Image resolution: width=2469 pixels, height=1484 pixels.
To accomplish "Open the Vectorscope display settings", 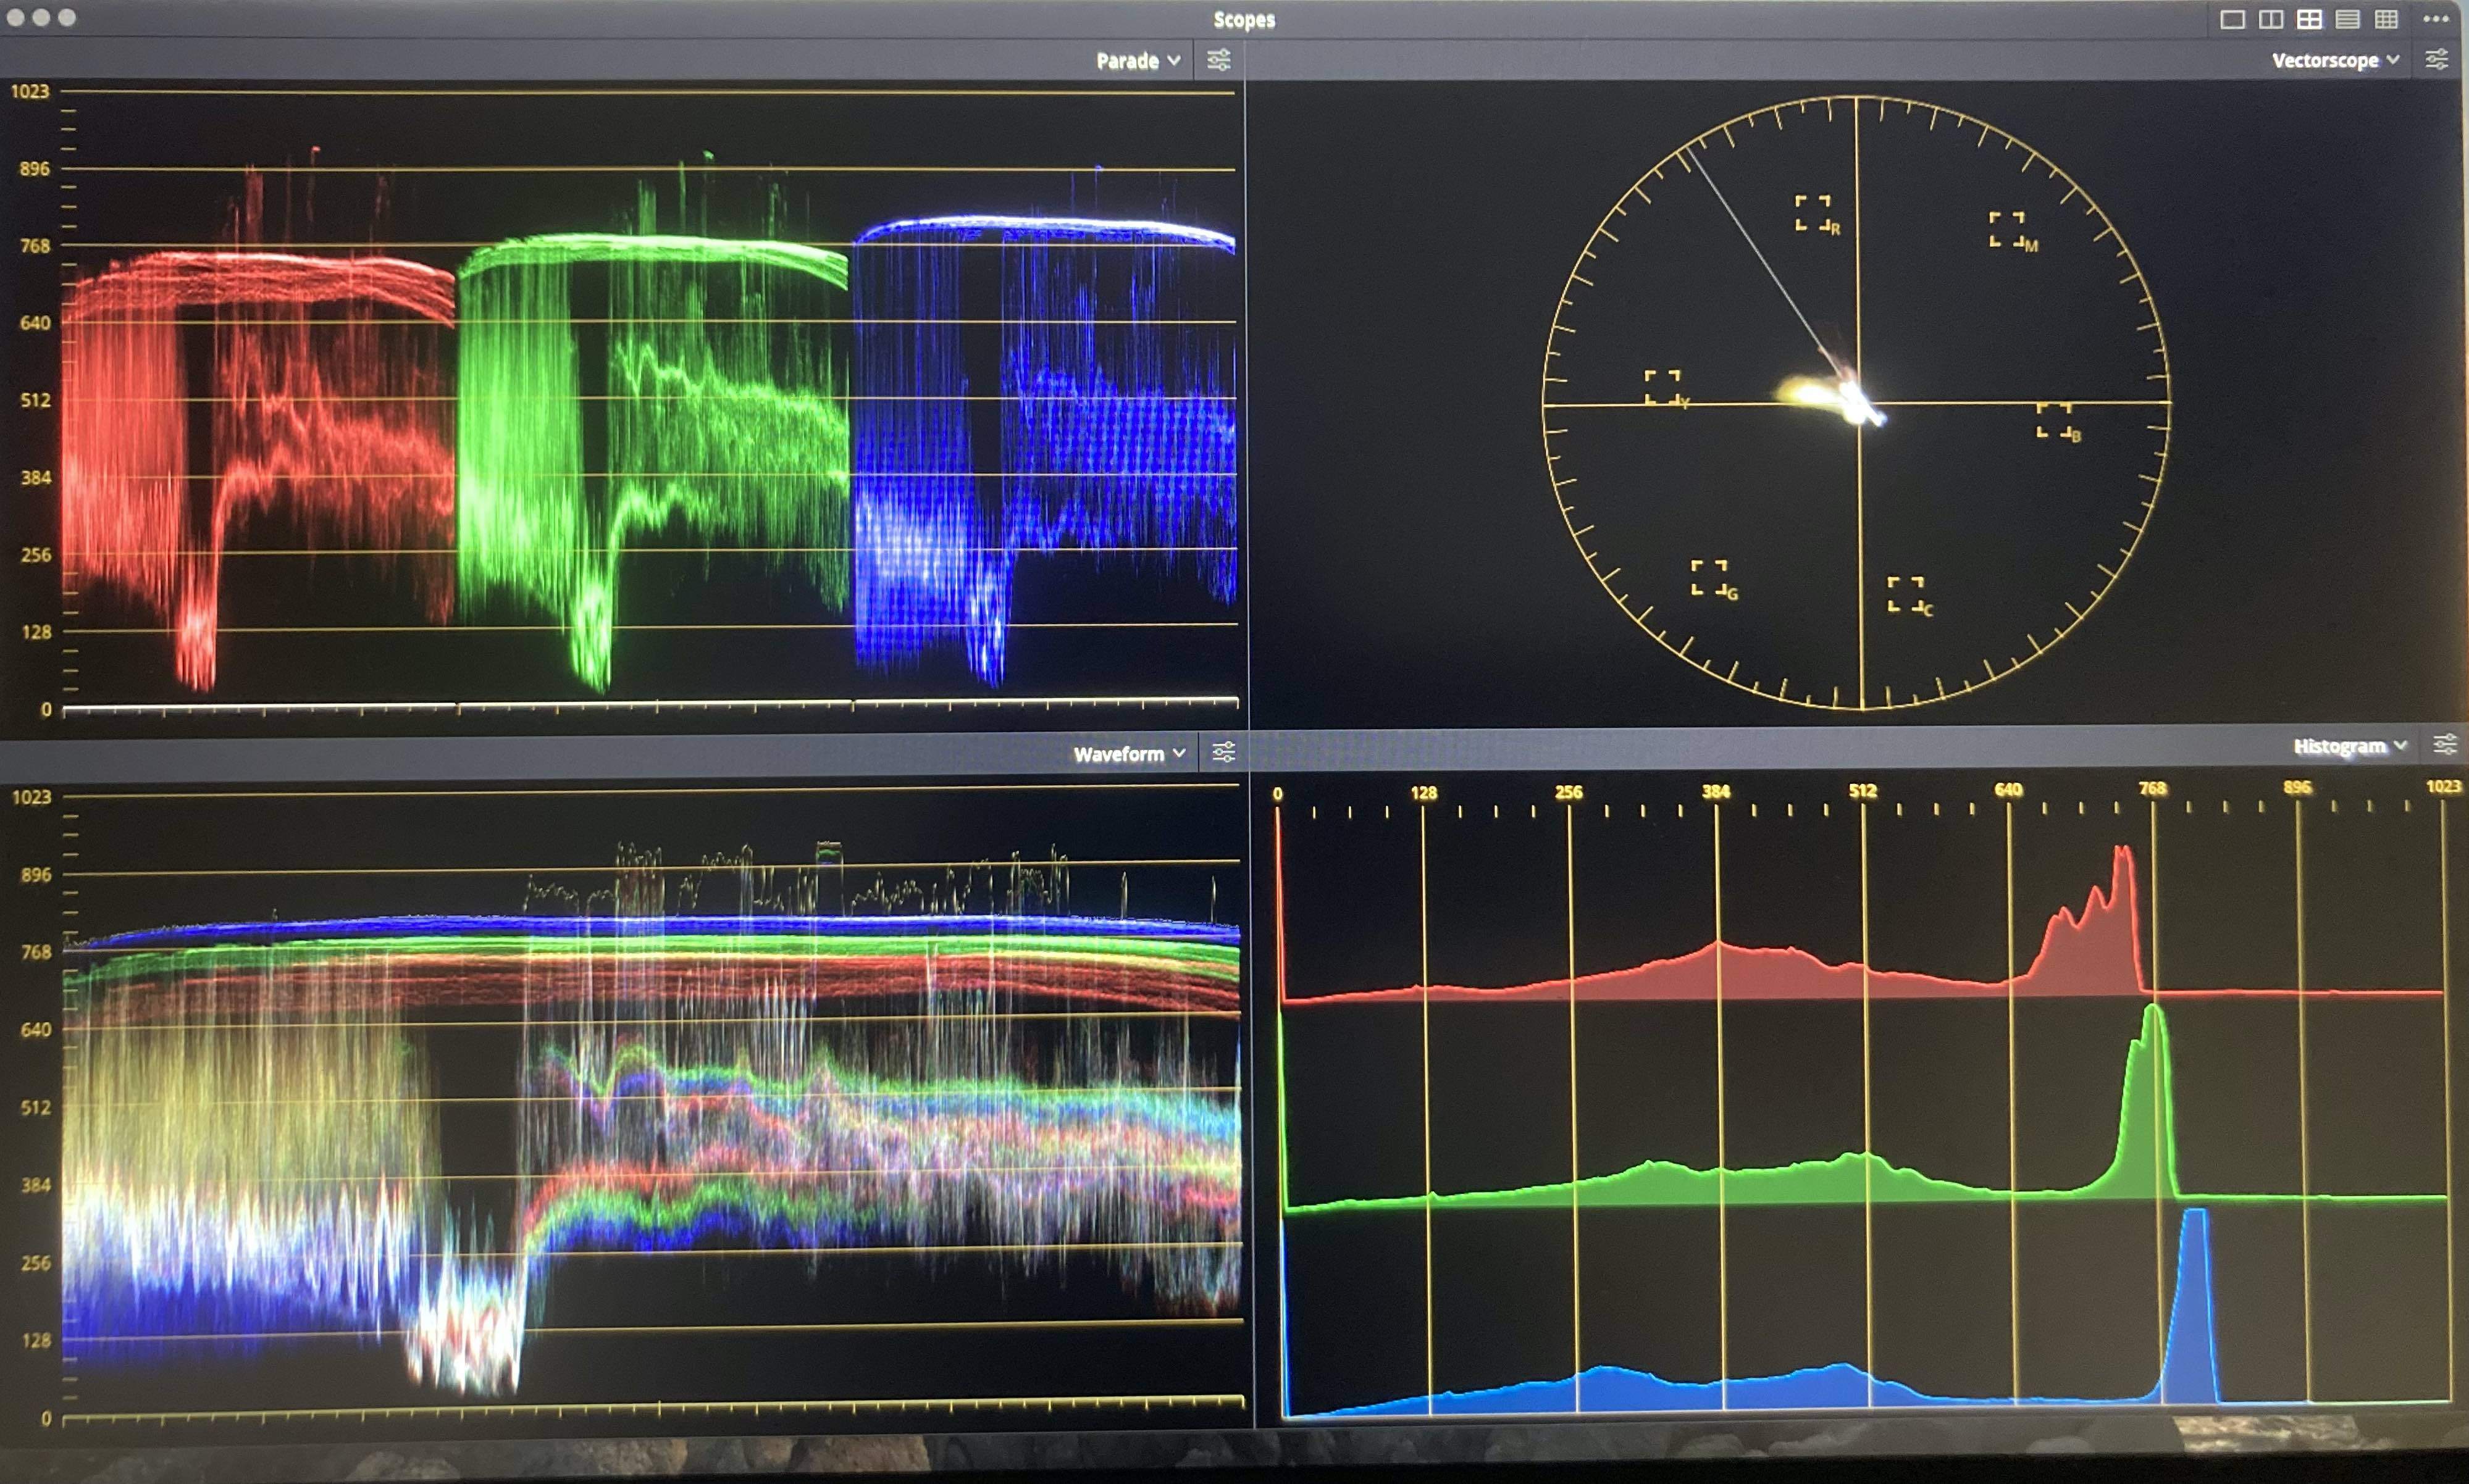I will pyautogui.click(x=2438, y=60).
